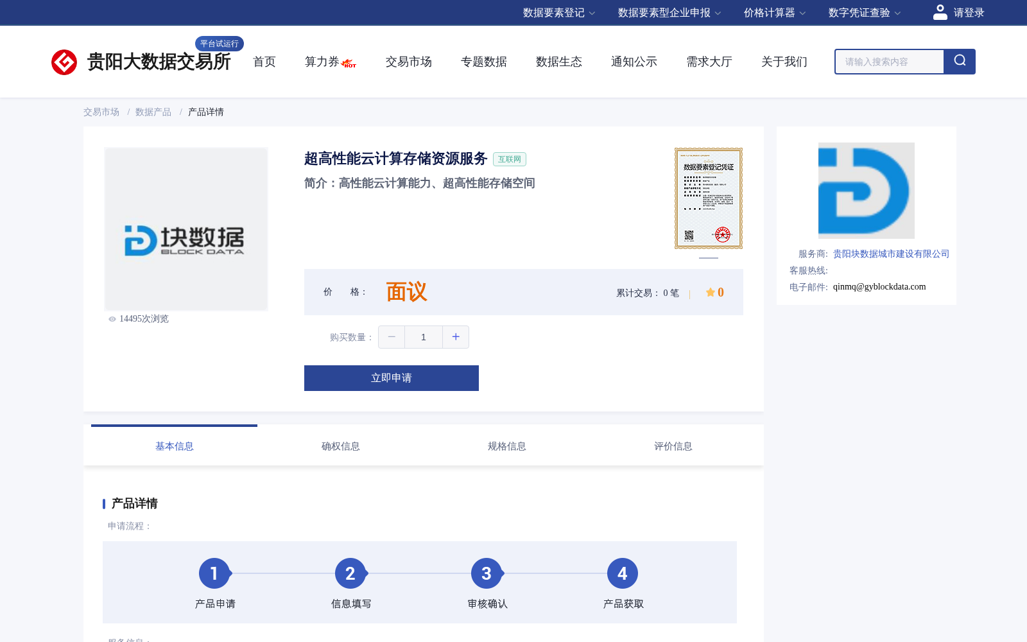1027x642 pixels.
Task: Switch to 规格信息 tab
Action: point(507,446)
